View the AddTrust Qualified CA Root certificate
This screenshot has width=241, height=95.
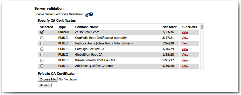pos(185,66)
